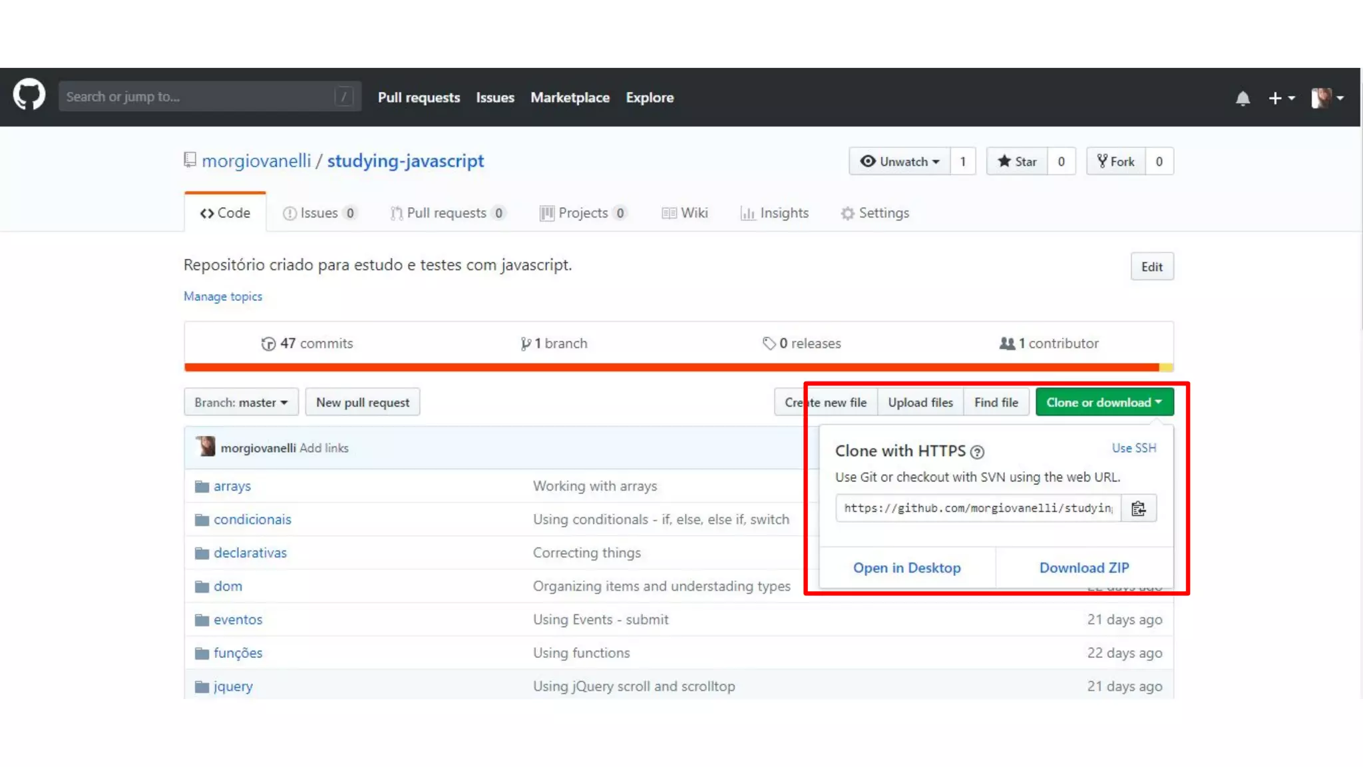Open the Settings tab
The height and width of the screenshot is (767, 1363).
pyautogui.click(x=875, y=213)
